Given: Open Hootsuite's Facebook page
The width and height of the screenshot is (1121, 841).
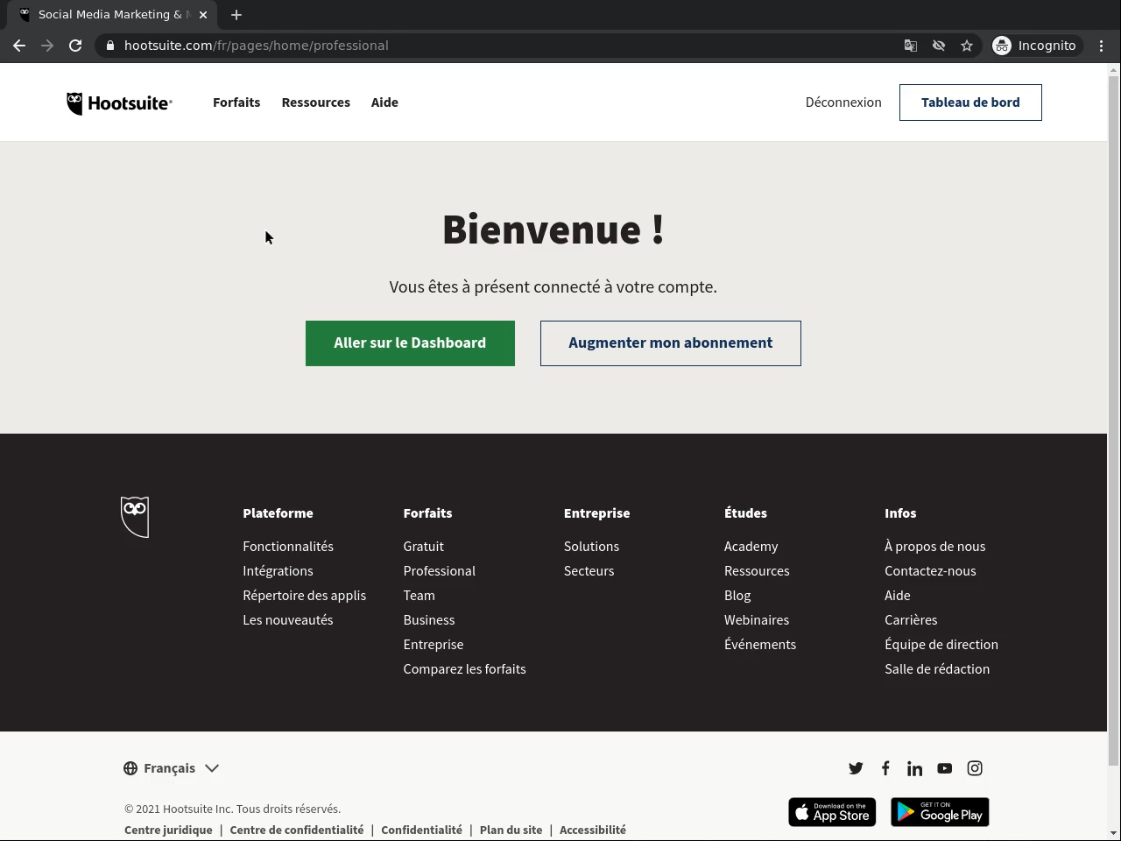Looking at the screenshot, I should point(885,768).
